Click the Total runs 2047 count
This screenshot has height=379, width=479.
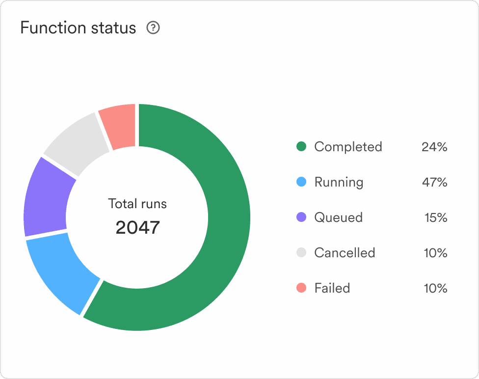(137, 227)
